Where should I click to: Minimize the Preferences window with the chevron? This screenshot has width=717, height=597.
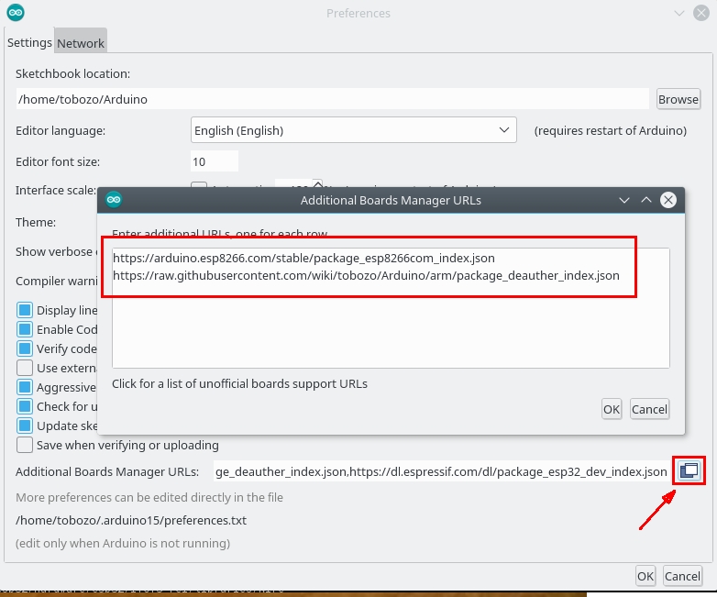click(679, 13)
